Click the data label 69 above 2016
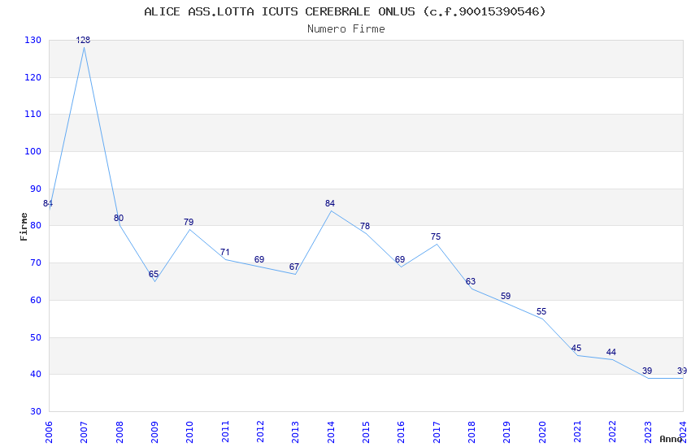Screen dimensions: 691x447 point(400,259)
